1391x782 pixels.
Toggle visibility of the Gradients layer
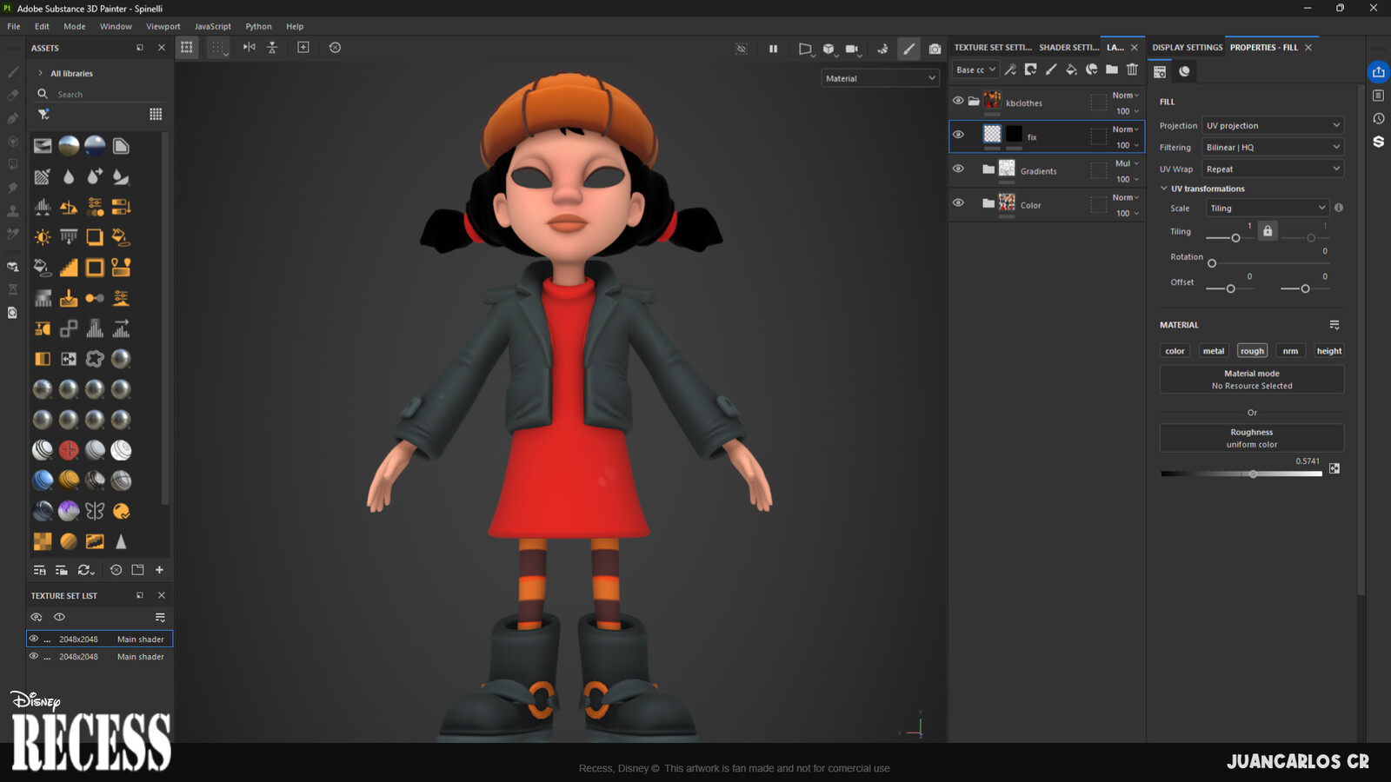pyautogui.click(x=958, y=169)
